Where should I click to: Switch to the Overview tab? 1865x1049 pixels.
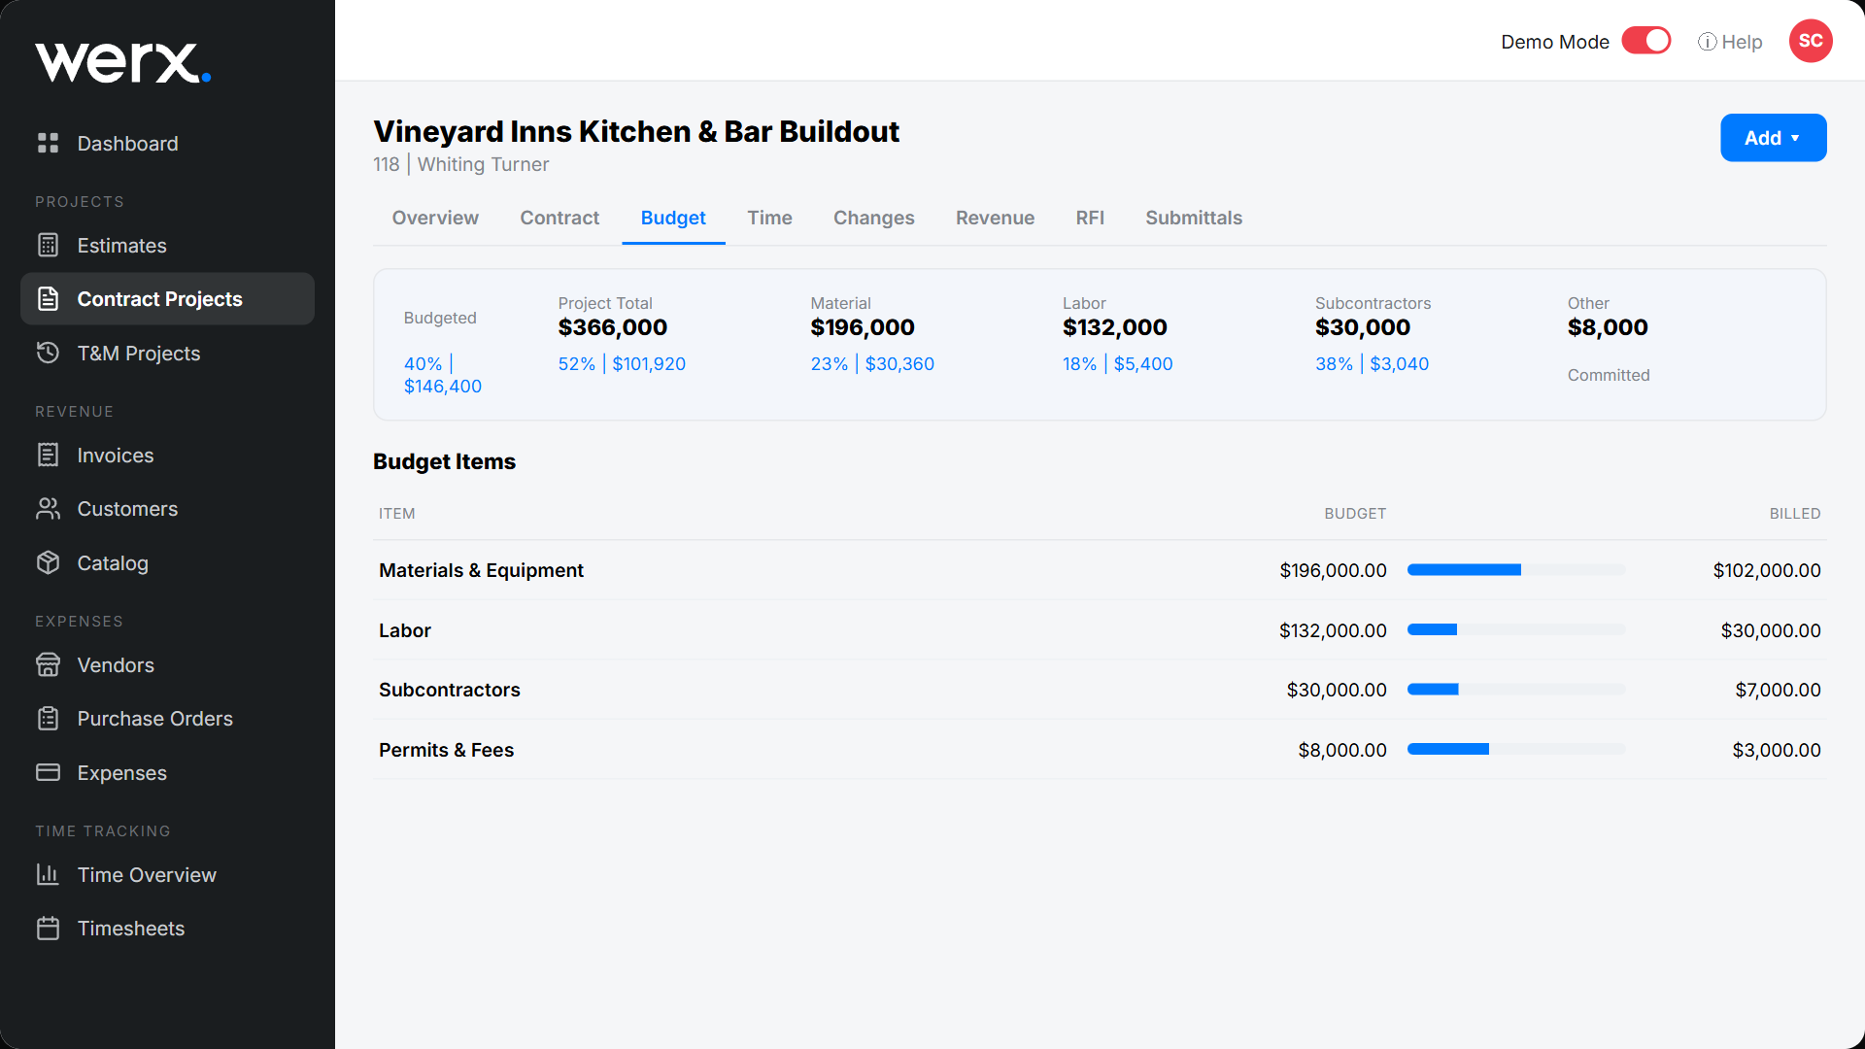pos(435,219)
